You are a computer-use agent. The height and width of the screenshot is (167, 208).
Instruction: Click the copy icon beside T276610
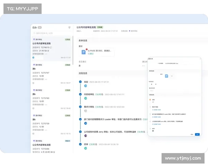coord(51,47)
